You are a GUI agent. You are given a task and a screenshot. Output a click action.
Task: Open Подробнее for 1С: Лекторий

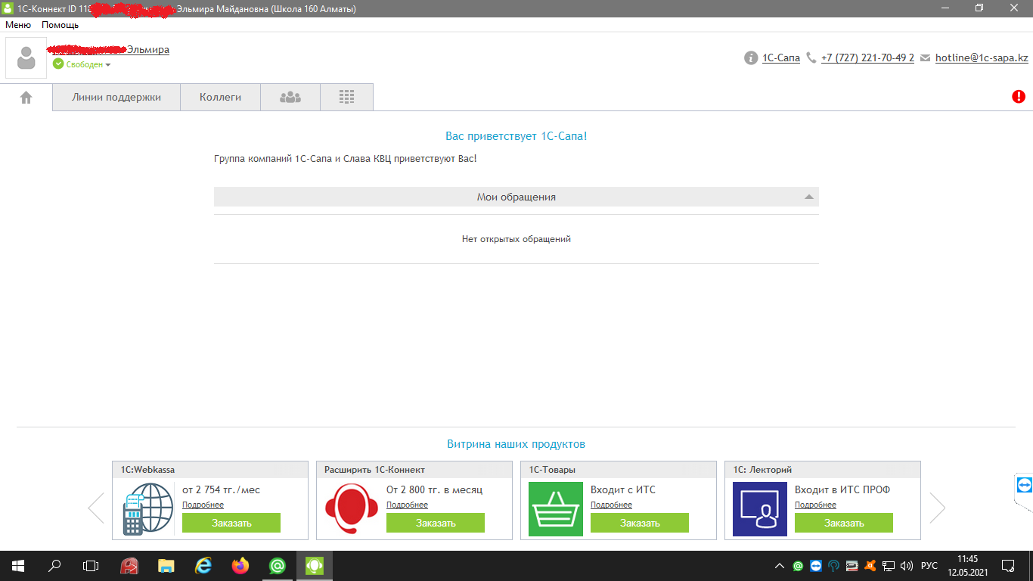815,505
